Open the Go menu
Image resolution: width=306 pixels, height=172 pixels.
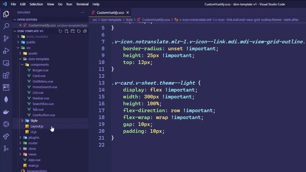click(60, 4)
